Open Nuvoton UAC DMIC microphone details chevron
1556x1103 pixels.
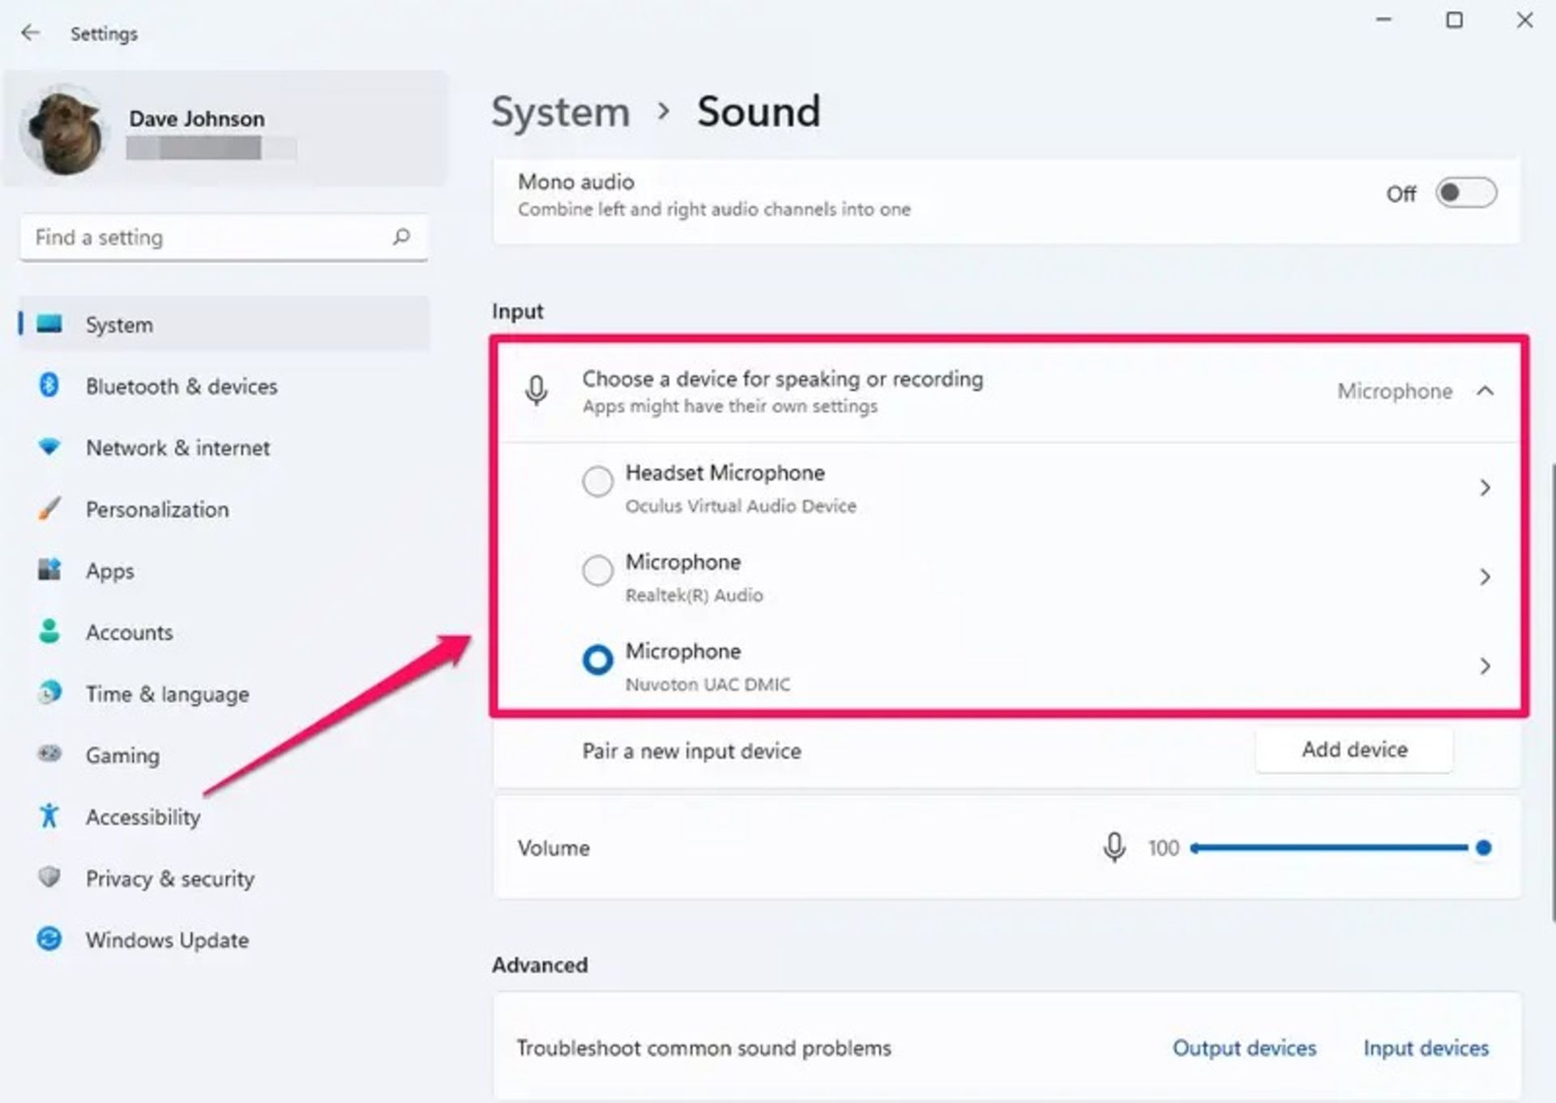coord(1485,666)
